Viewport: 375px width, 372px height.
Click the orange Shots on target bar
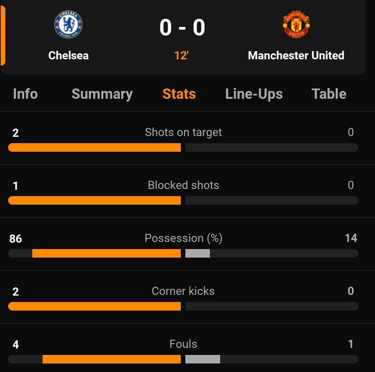click(94, 147)
